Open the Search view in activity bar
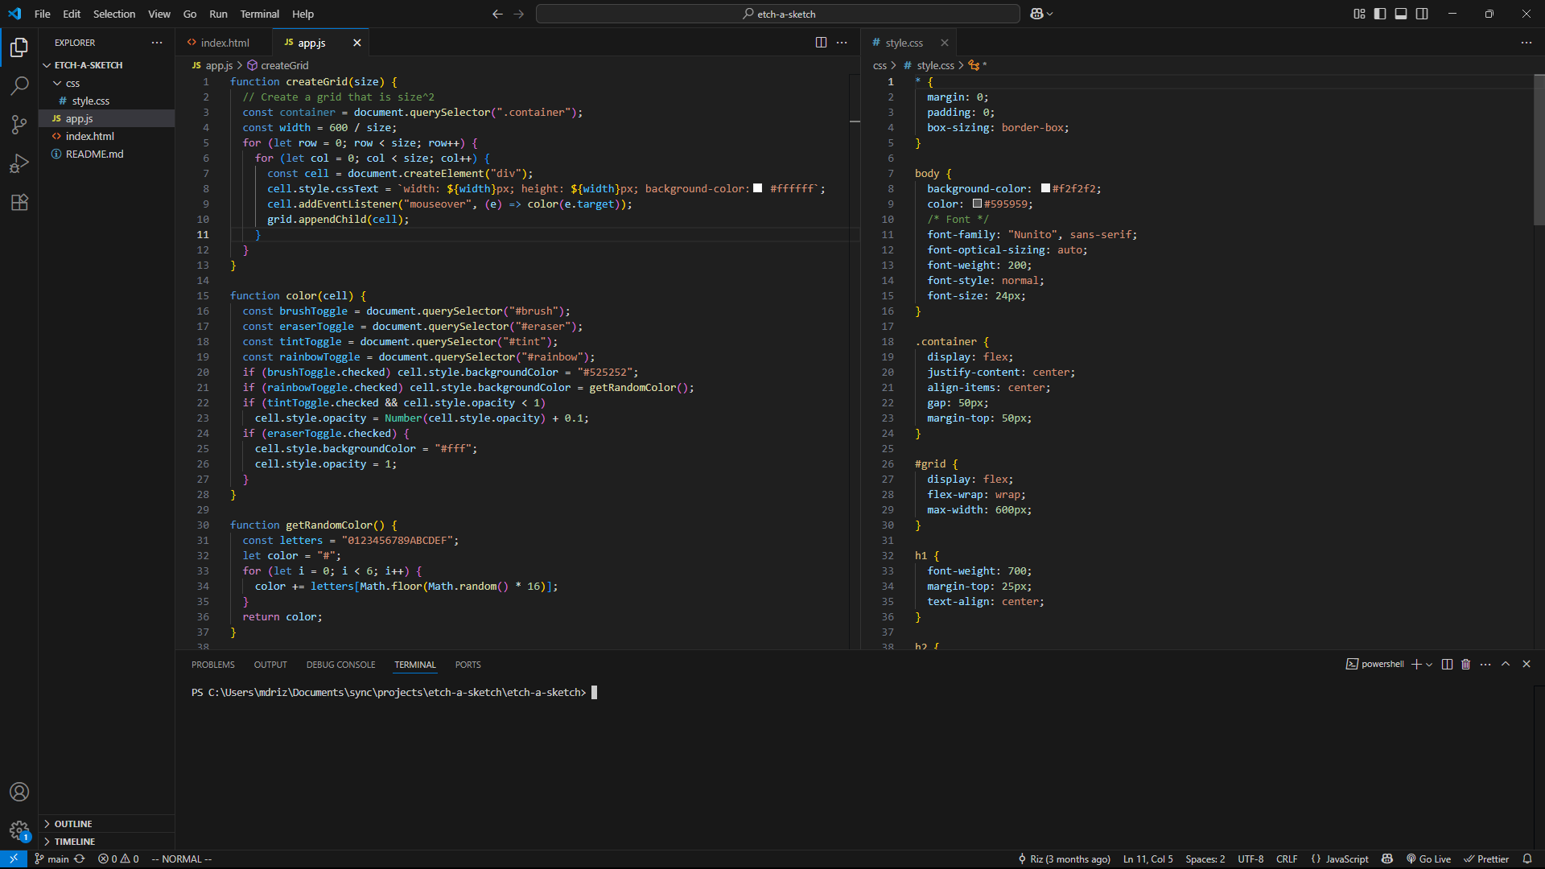Viewport: 1545px width, 869px height. point(19,85)
